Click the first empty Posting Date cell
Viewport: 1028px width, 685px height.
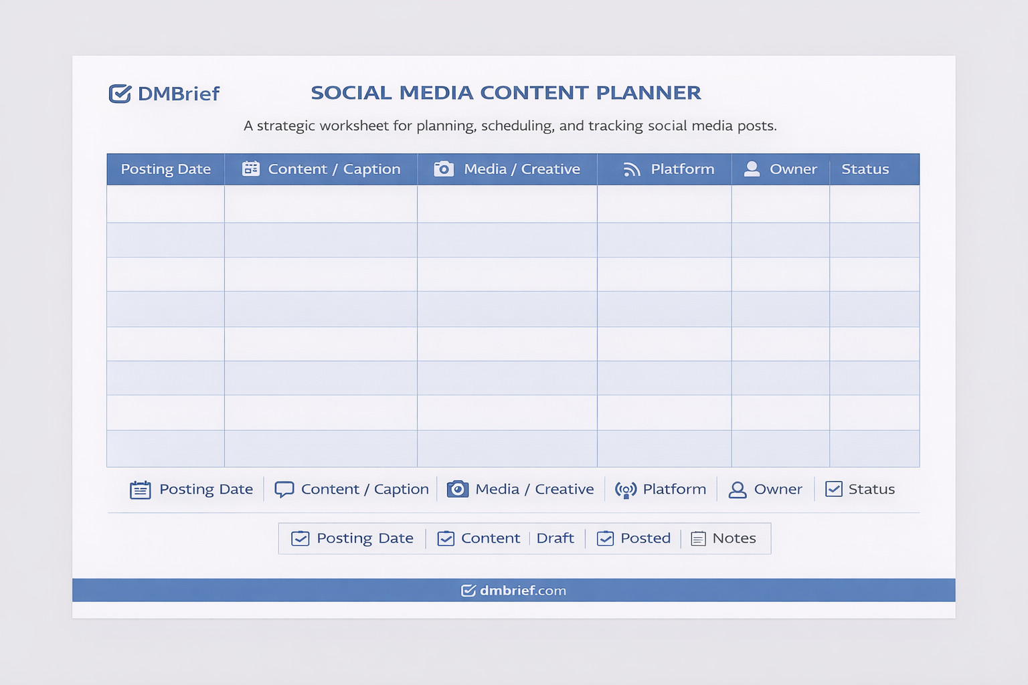coord(166,204)
